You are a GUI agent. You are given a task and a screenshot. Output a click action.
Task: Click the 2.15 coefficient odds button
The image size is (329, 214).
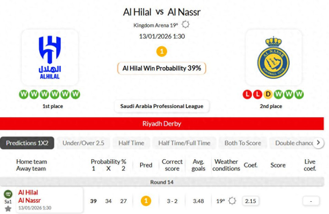point(250,201)
